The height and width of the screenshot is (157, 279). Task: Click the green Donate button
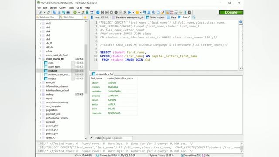(231, 12)
